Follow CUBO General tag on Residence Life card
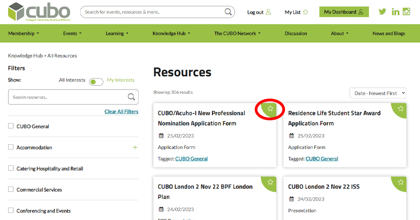The height and width of the screenshot is (220, 420). [x=322, y=159]
